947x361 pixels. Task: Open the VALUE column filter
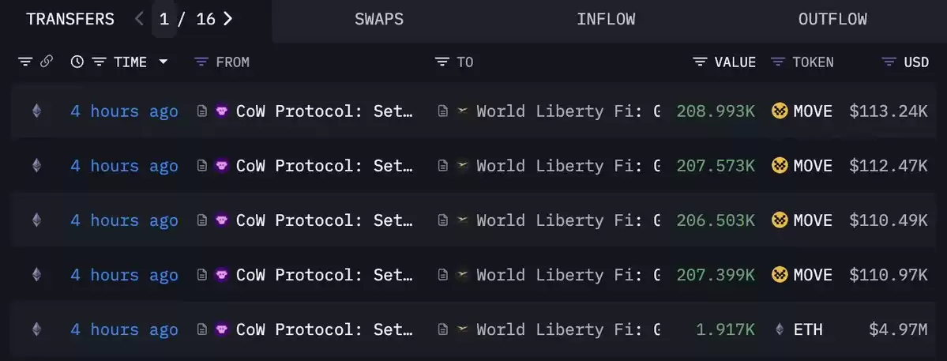point(700,62)
